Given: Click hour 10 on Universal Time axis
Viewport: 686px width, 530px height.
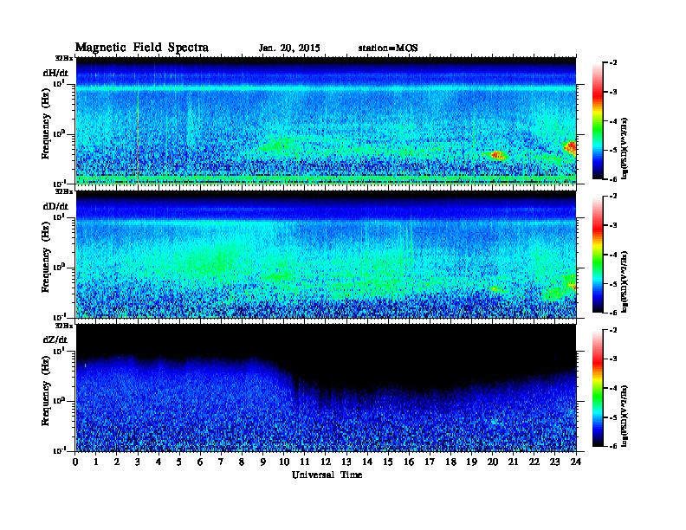Looking at the screenshot, I should (284, 462).
